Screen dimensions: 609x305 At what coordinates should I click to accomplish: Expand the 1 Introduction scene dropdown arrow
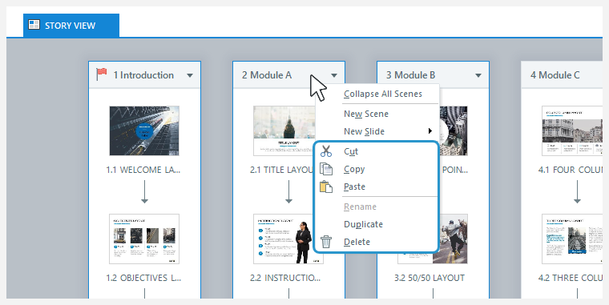(190, 75)
